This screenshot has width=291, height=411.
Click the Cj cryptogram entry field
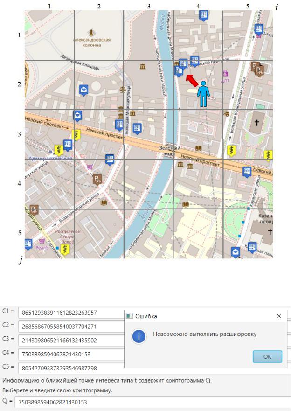(x=152, y=402)
